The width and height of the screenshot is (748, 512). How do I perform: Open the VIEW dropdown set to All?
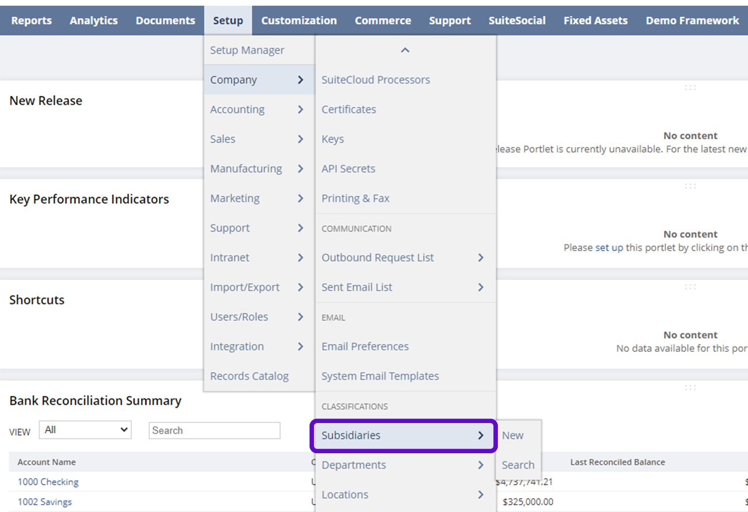[x=85, y=430]
